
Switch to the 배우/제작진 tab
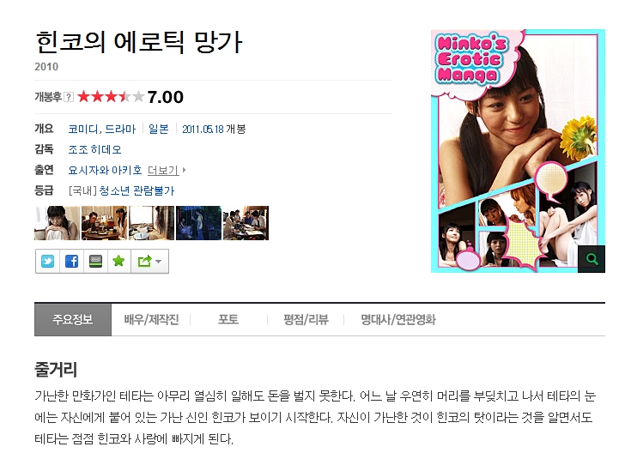click(151, 319)
